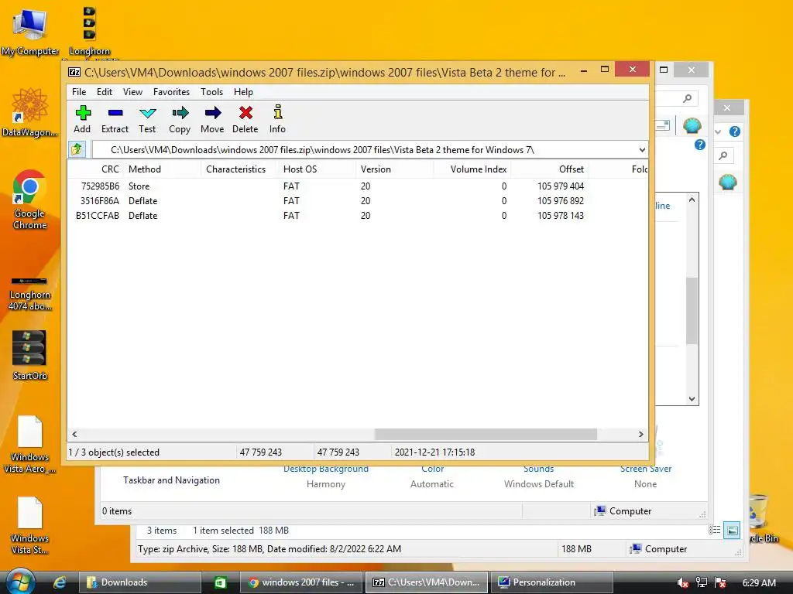Click the Move toolbar icon
Image resolution: width=793 pixels, height=594 pixels.
[212, 119]
